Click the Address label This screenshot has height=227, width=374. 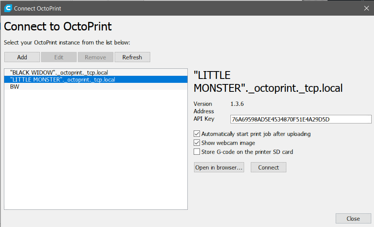(x=204, y=111)
